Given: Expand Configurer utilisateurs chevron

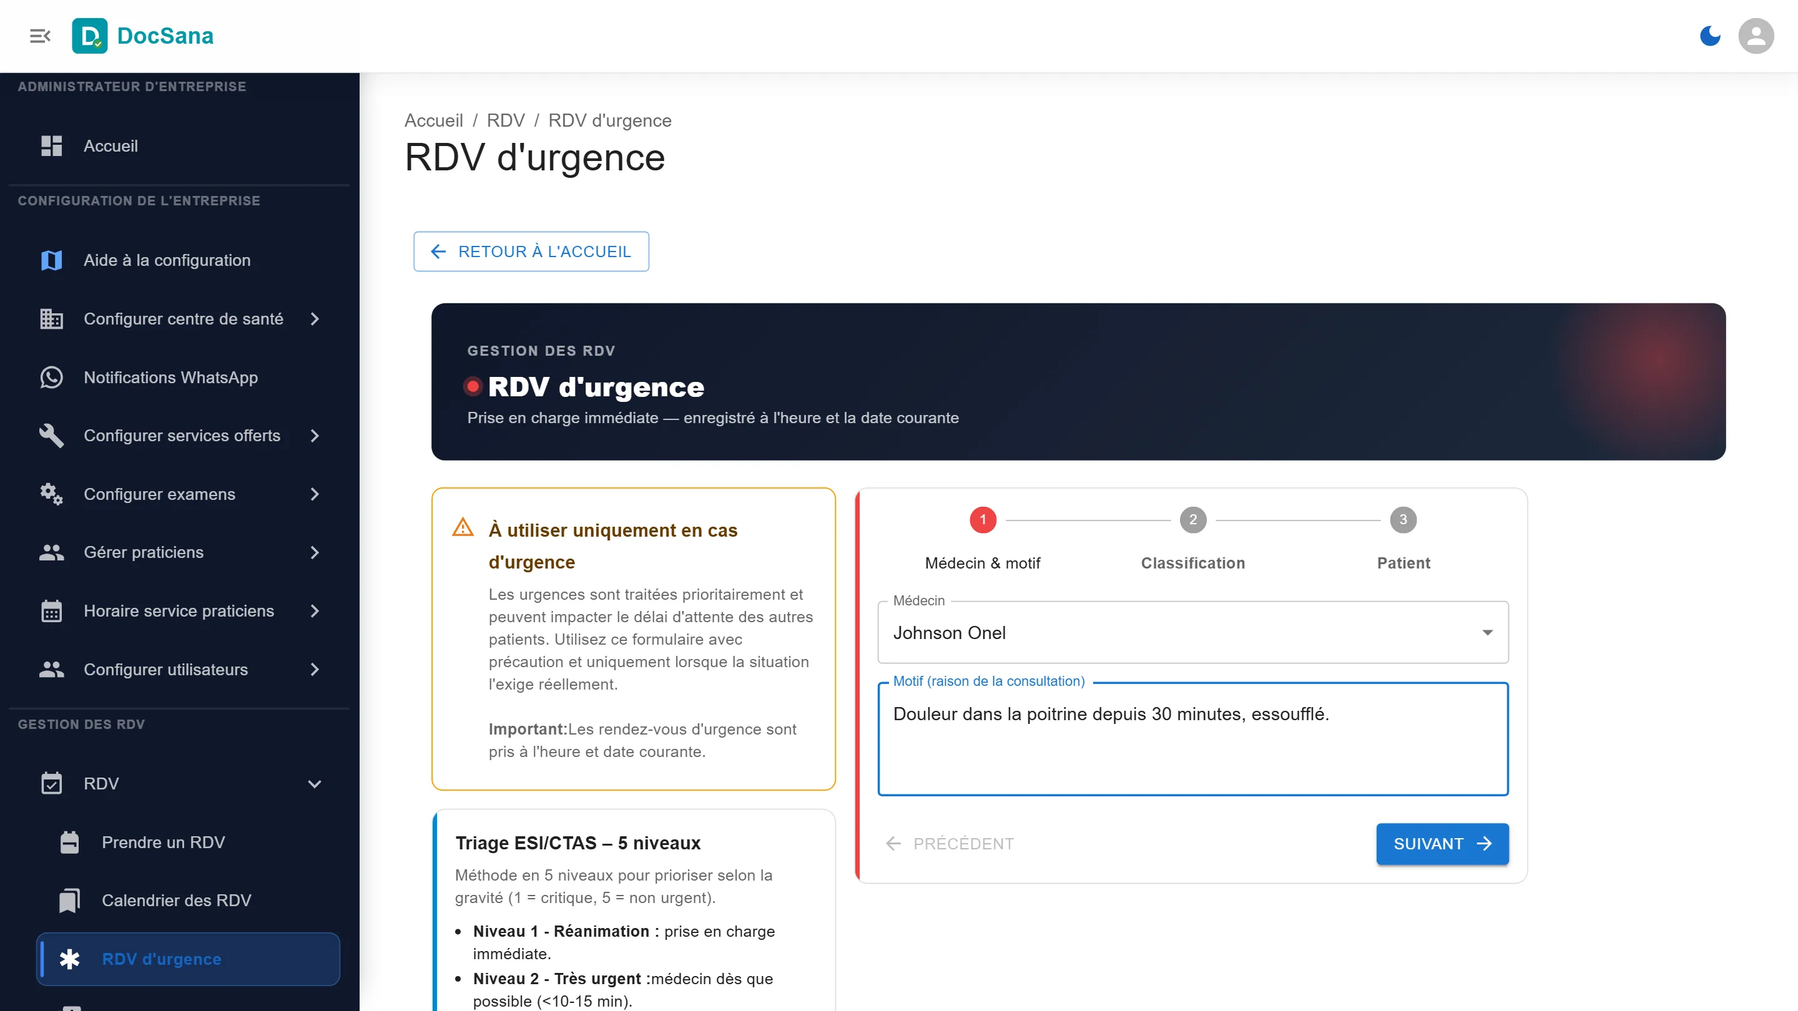Looking at the screenshot, I should point(315,670).
